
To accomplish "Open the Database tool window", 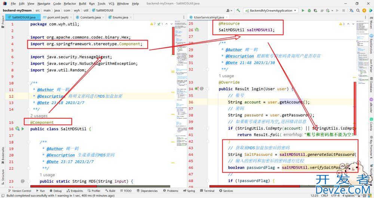I will (371, 85).
